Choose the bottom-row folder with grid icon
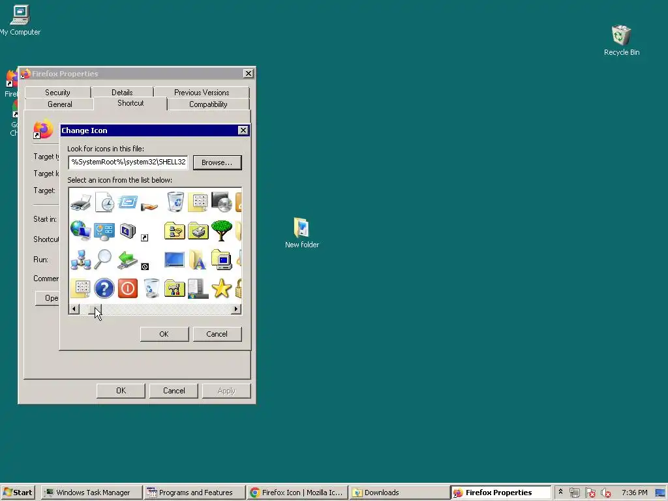Screen dimensions: 668x501 pyautogui.click(x=80, y=288)
